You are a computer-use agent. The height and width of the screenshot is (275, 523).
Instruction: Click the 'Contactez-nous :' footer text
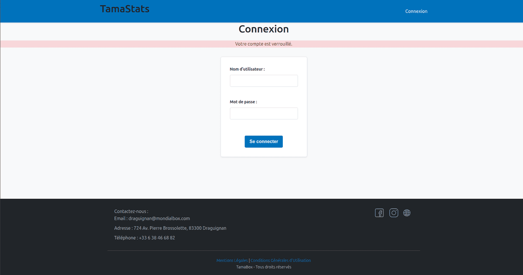(x=131, y=211)
